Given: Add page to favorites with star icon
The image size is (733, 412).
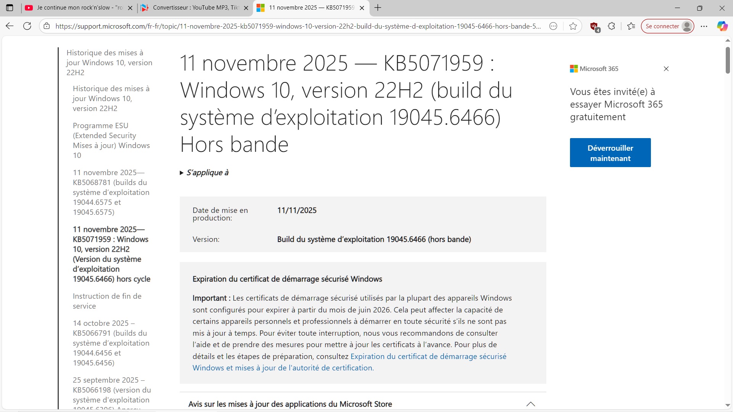Looking at the screenshot, I should tap(573, 26).
